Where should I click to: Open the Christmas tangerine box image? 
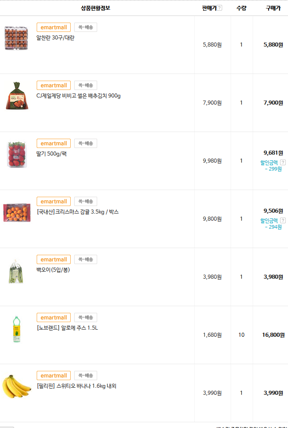coord(16,212)
